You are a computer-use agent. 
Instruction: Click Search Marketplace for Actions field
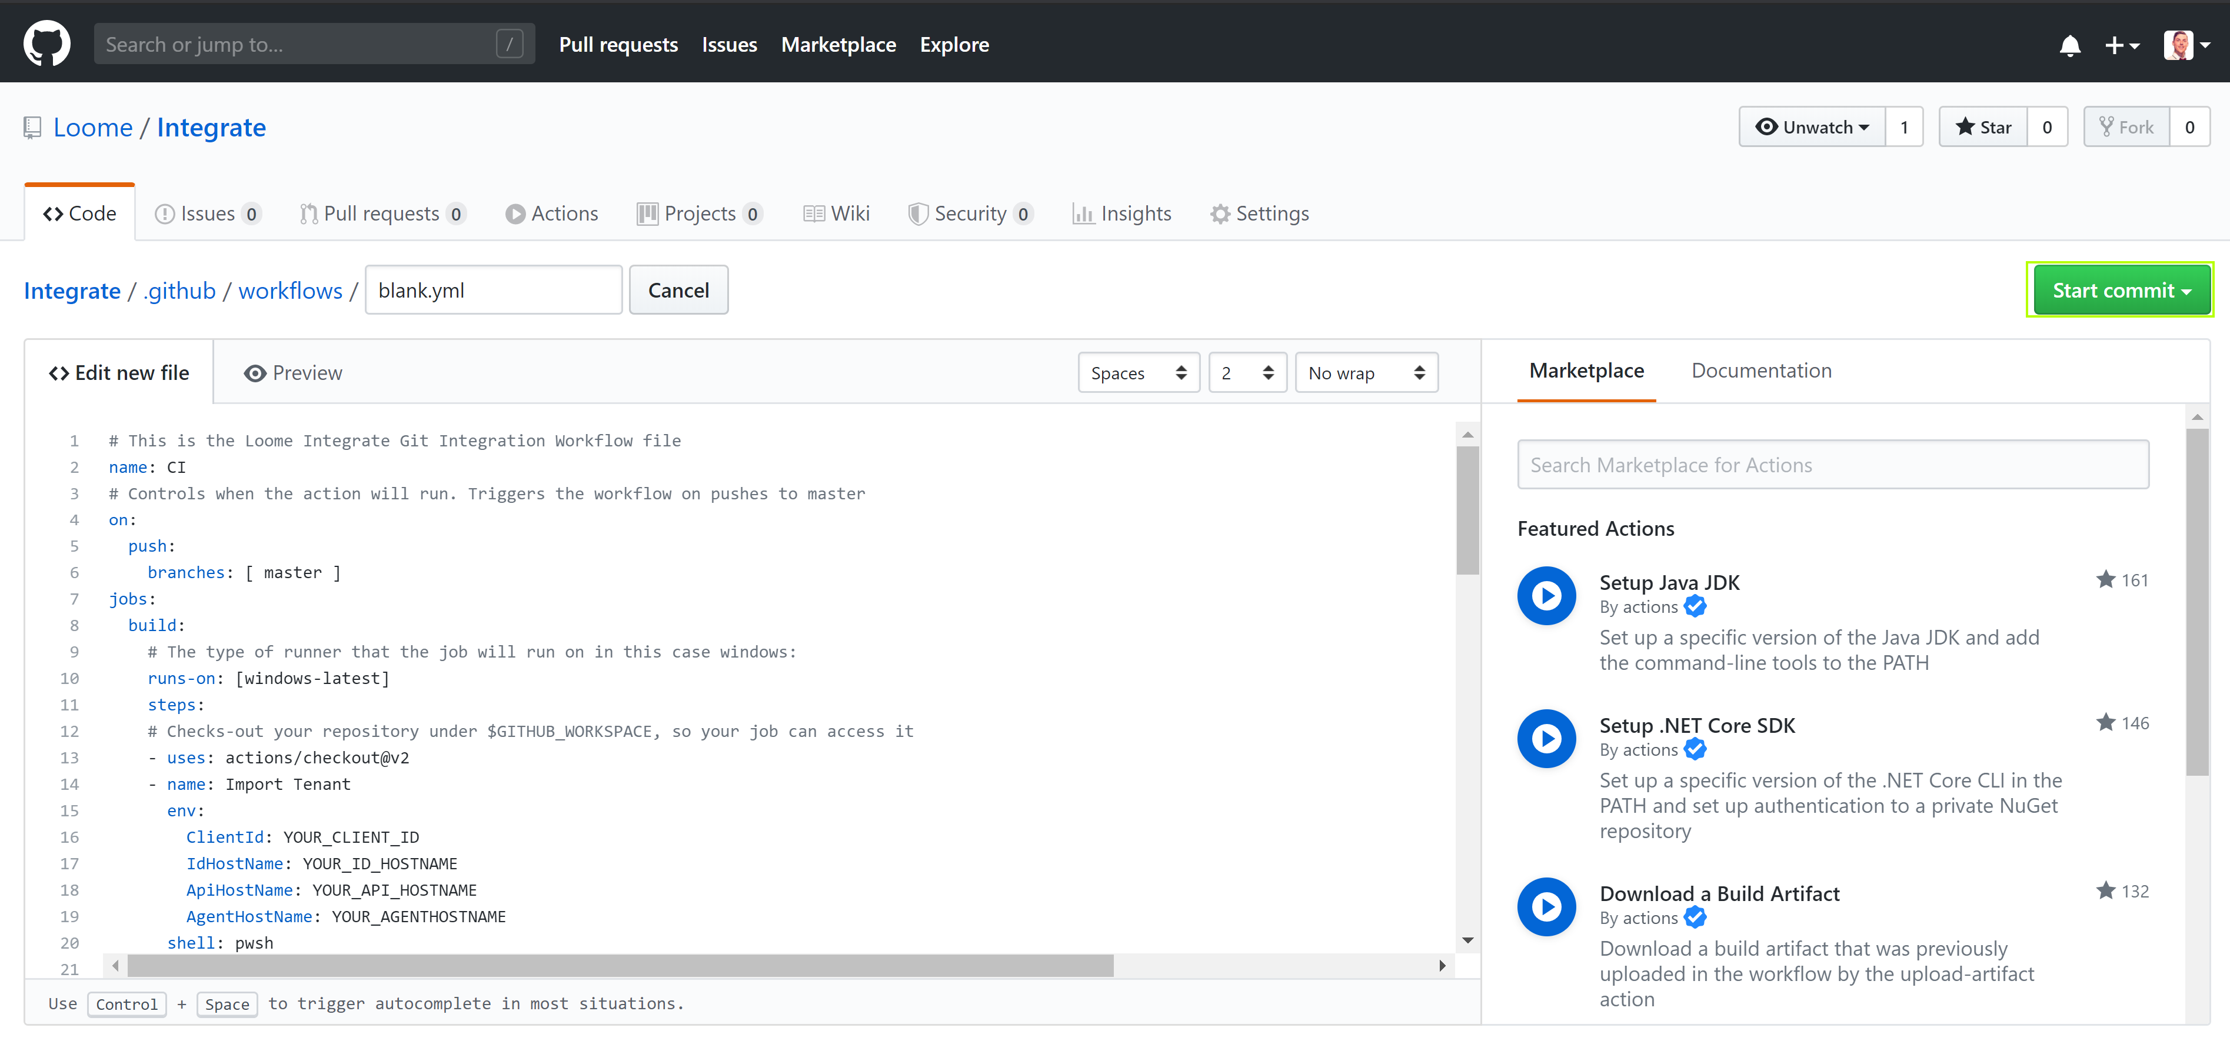pyautogui.click(x=1833, y=465)
